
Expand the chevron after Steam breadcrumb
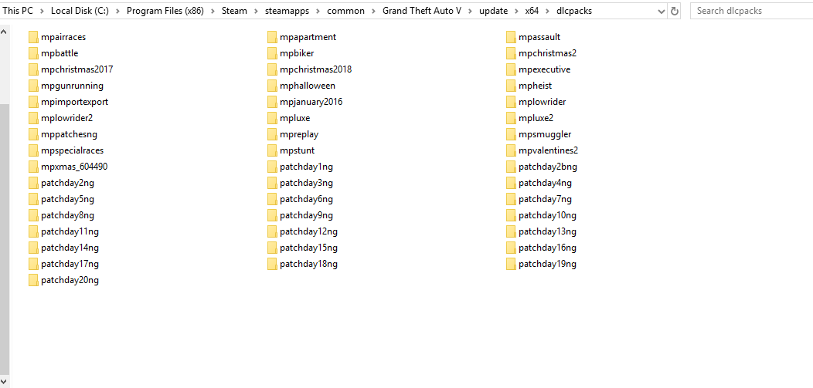(256, 11)
